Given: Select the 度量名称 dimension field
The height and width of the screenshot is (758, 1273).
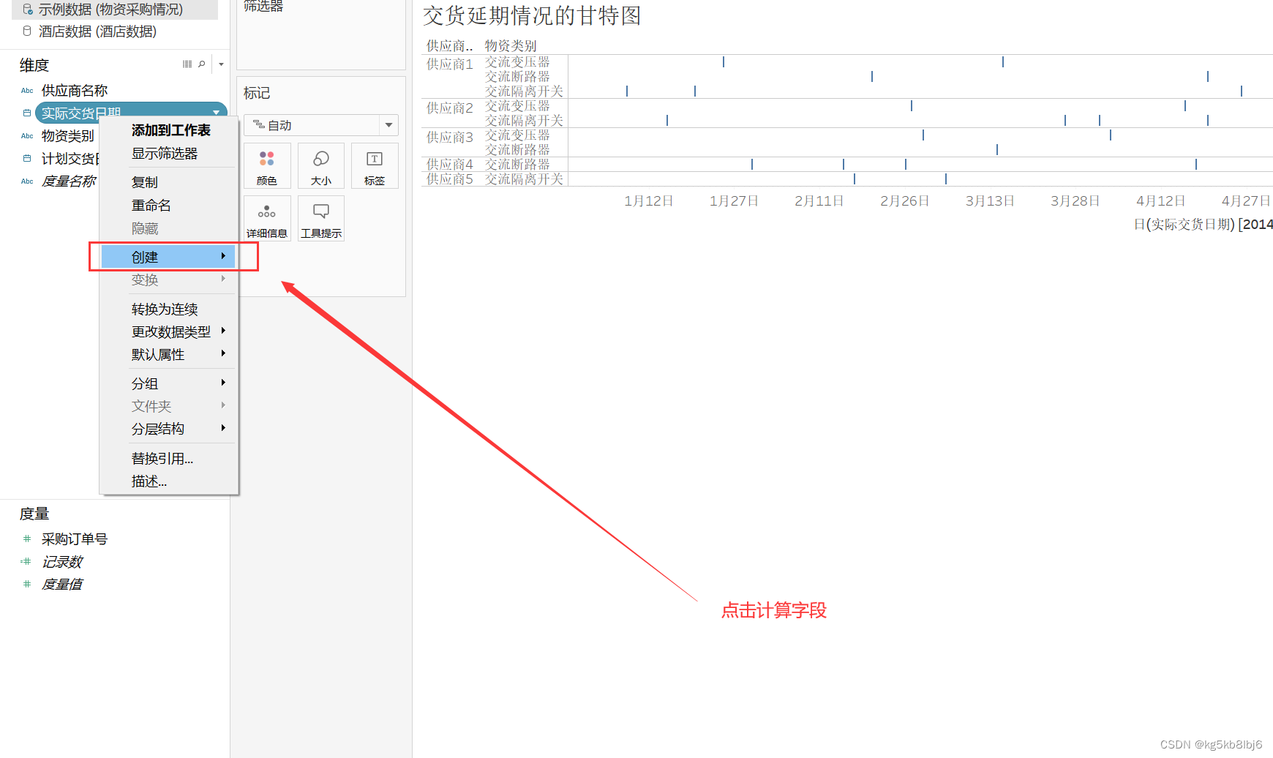Looking at the screenshot, I should [69, 181].
